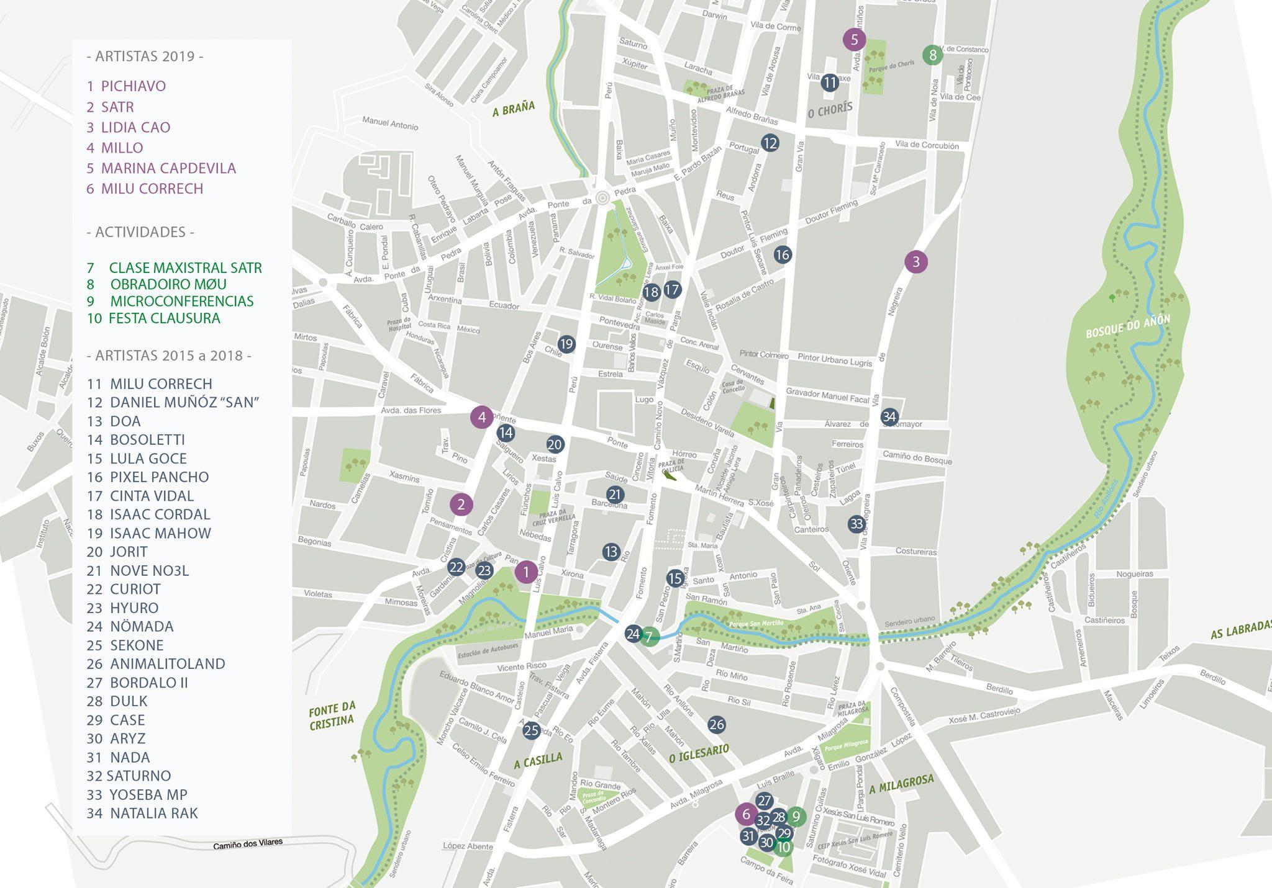Select purple marker 2 near Pensamentos street
The height and width of the screenshot is (888, 1272).
click(461, 505)
